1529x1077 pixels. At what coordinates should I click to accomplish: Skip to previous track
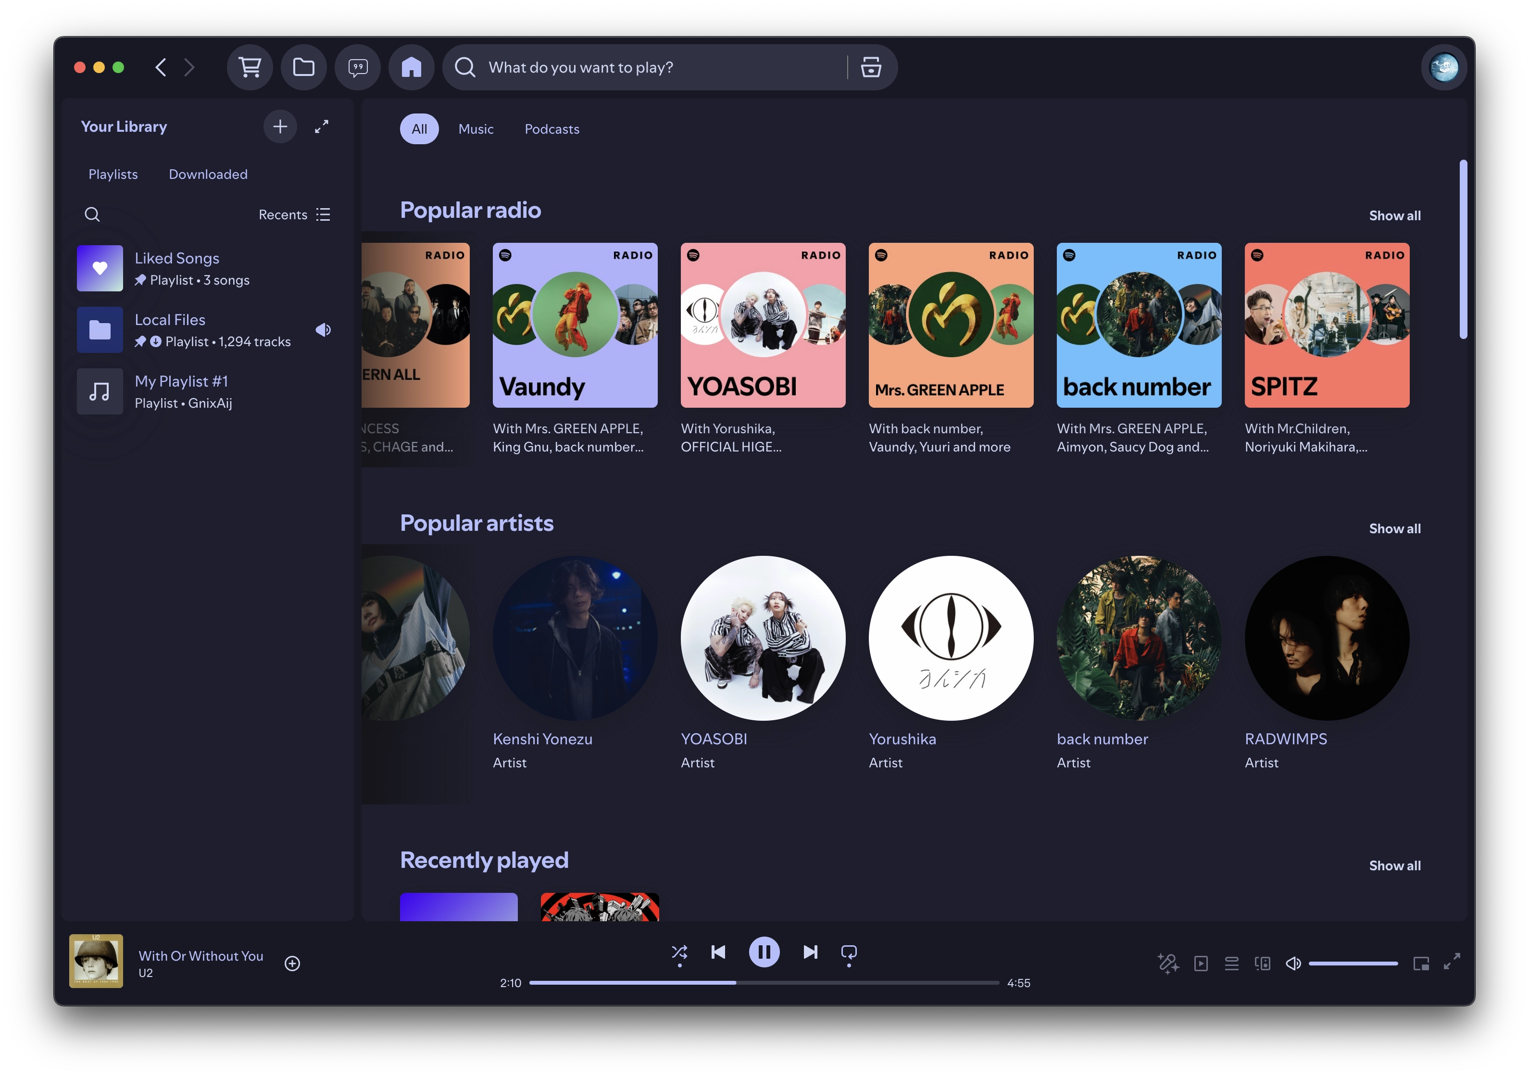pos(718,952)
